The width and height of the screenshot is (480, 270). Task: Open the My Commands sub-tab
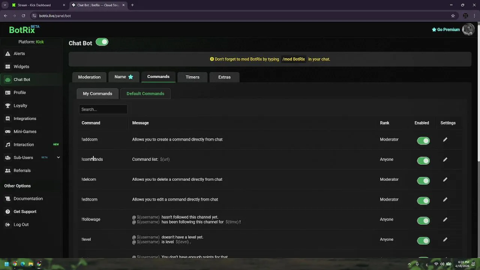click(x=97, y=93)
